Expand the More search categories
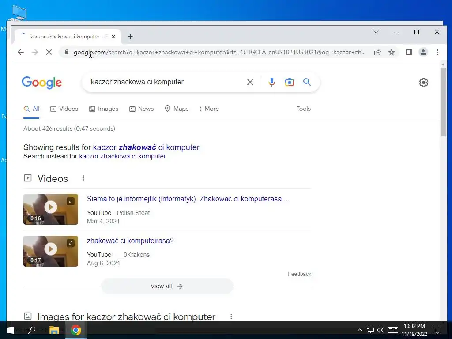 (209, 109)
